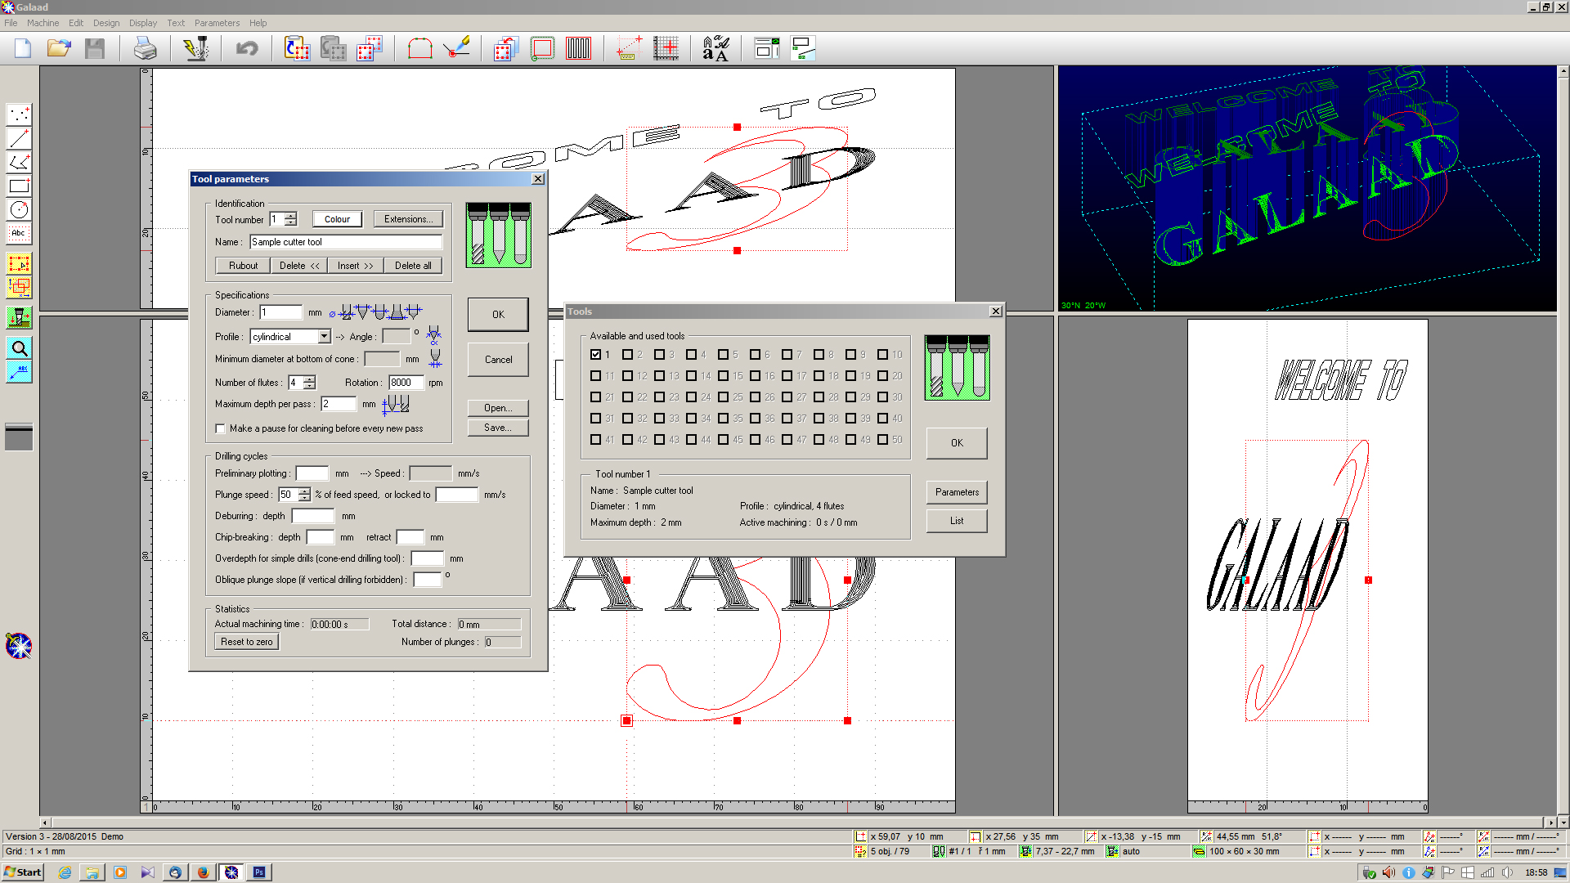The image size is (1570, 883).
Task: Click the Windows Start button
Action: [23, 872]
